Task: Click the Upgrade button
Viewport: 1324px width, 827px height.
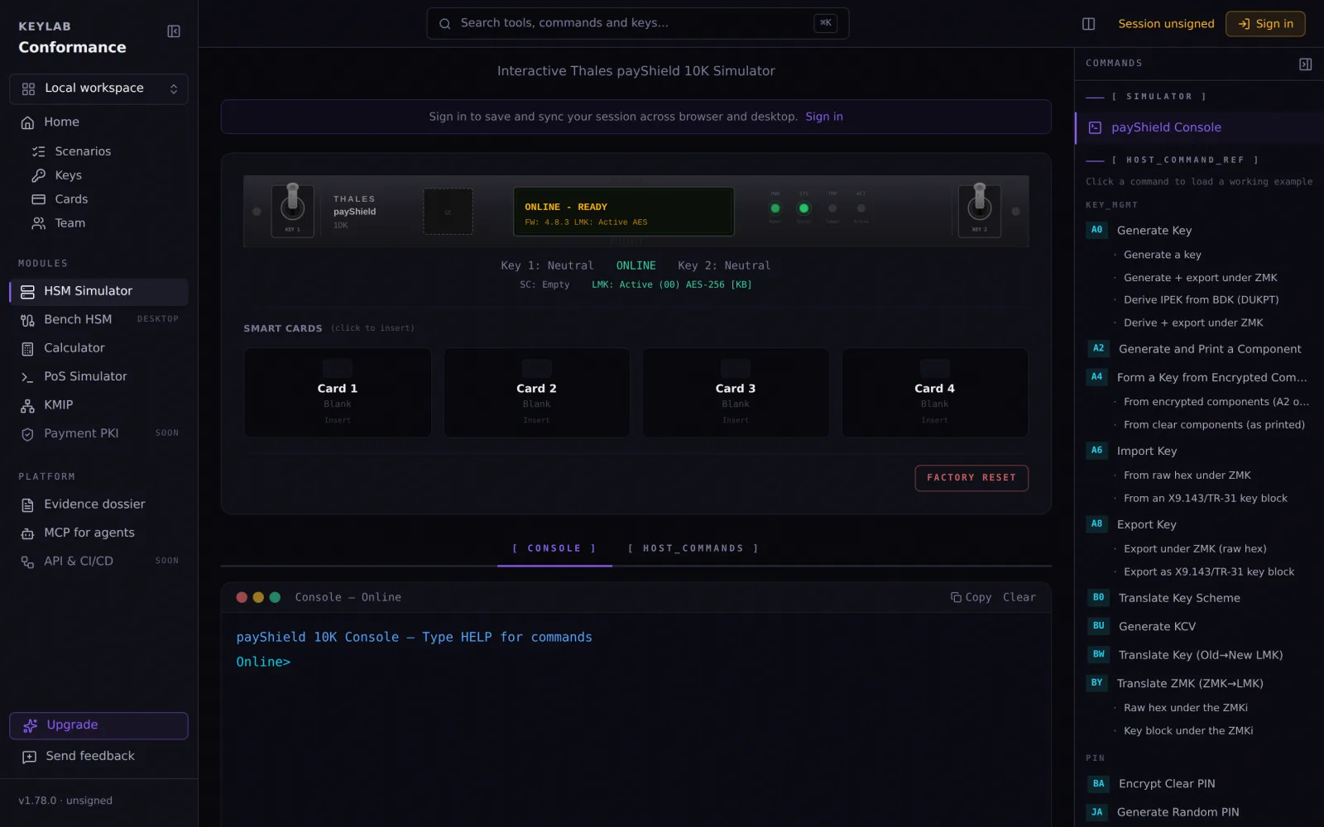Action: click(98, 725)
